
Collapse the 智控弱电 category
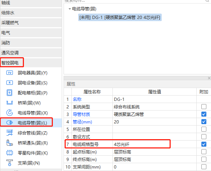pos(31,63)
